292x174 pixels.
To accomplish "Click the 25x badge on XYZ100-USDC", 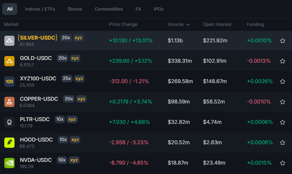I will [x=67, y=78].
